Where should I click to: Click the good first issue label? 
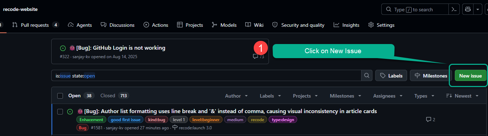[x=126, y=120]
